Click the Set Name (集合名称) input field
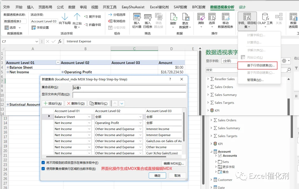 coord(129,88)
